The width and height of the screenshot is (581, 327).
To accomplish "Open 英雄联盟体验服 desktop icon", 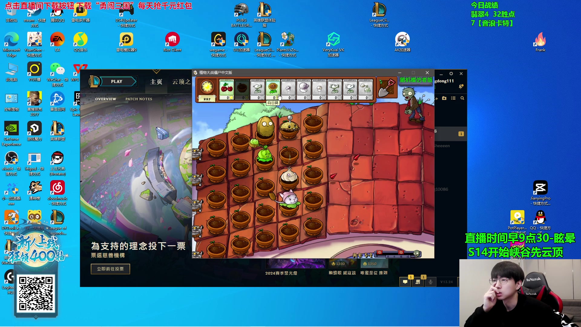I will [x=264, y=15].
